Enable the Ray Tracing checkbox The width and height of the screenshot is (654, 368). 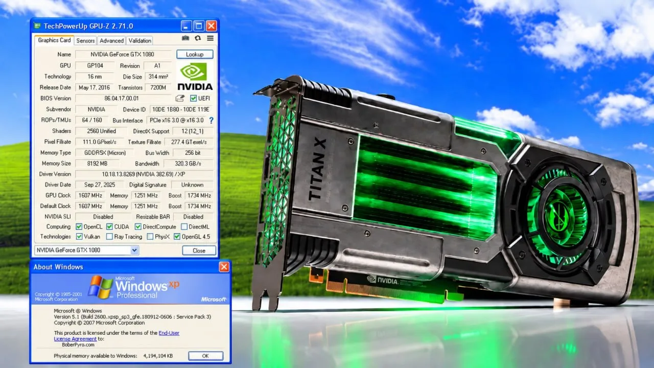109,237
